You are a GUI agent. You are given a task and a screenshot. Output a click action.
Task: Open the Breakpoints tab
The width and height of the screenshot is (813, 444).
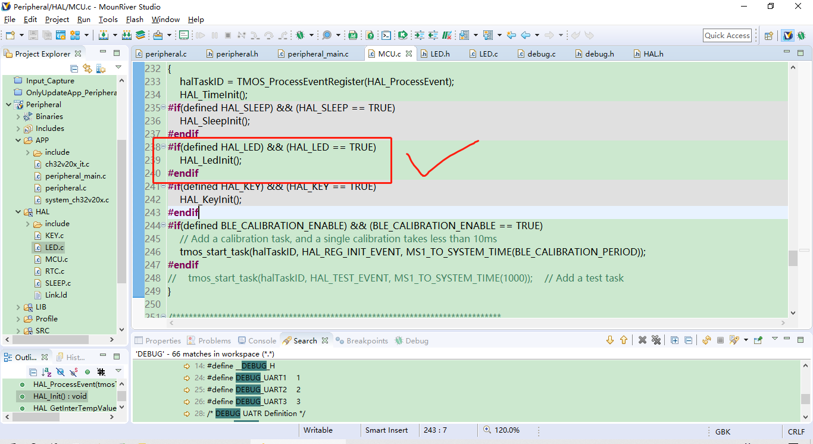coord(362,340)
